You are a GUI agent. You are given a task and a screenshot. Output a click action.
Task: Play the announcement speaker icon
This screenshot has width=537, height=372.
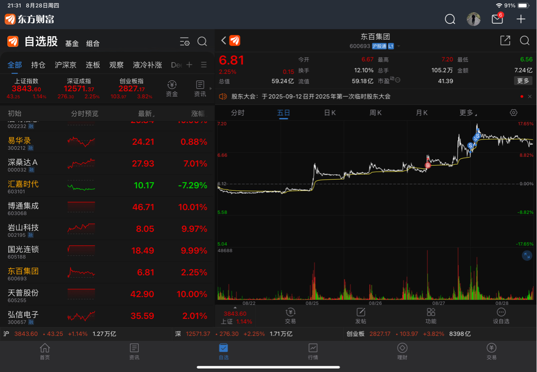(x=223, y=97)
